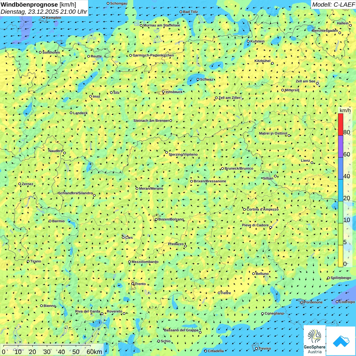Screen dimensions: 356x356
Task: Click the Tirano location marker
Action: [28, 261]
